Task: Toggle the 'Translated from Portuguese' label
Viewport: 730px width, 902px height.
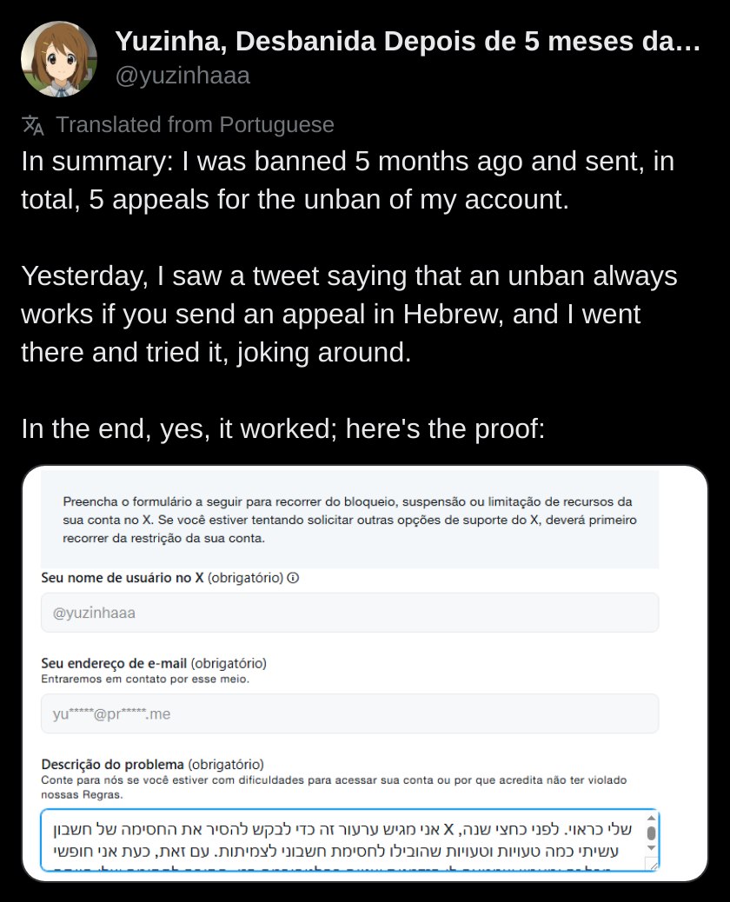Action: [x=195, y=125]
